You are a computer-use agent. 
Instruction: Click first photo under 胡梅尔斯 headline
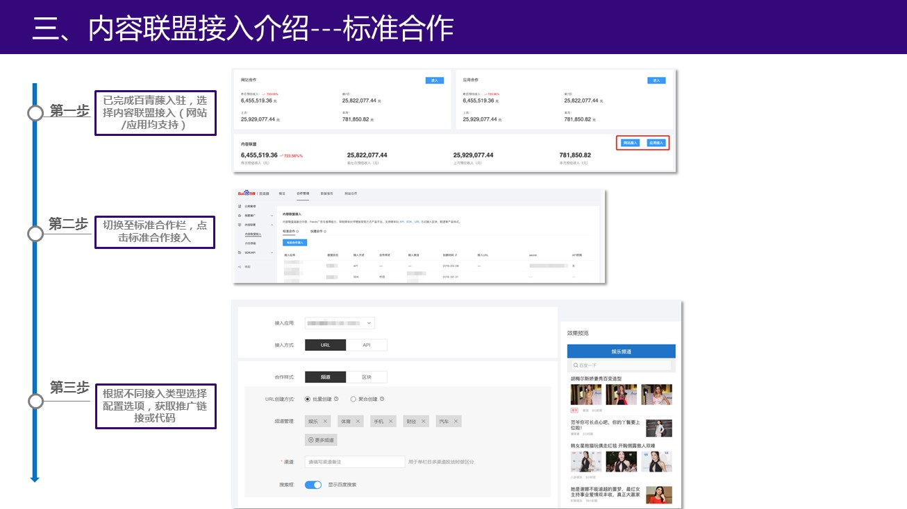585,395
